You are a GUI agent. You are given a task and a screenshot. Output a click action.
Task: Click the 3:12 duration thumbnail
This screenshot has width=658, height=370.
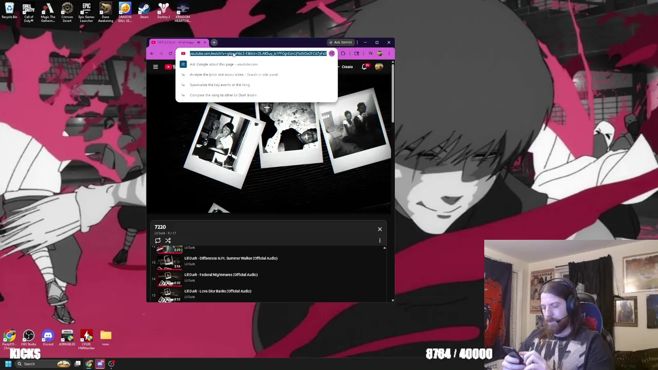pos(170,295)
